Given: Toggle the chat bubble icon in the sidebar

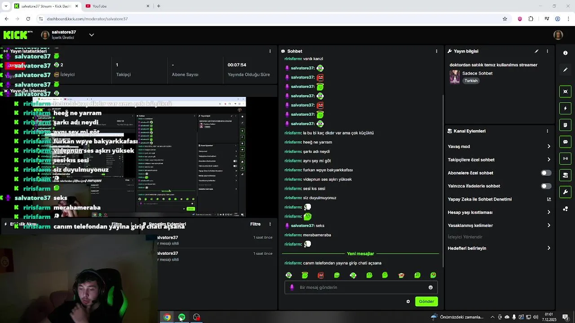Looking at the screenshot, I should pyautogui.click(x=565, y=142).
